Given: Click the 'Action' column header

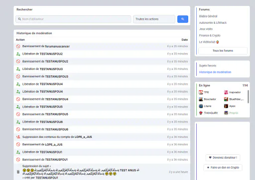Looking at the screenshot, I should [x=20, y=40].
